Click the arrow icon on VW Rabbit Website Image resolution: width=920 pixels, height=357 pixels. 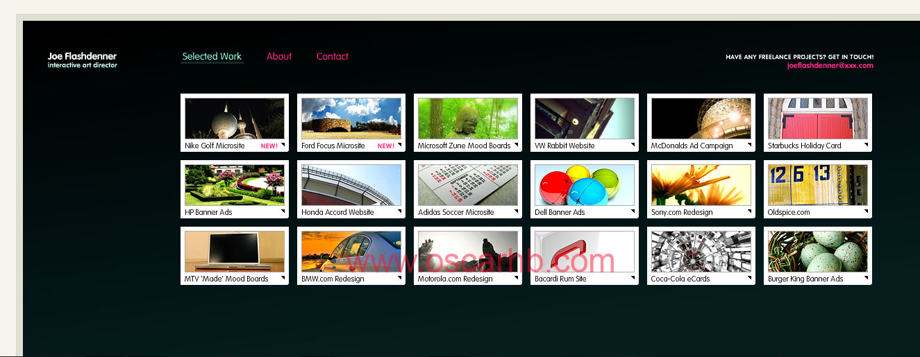click(x=633, y=144)
